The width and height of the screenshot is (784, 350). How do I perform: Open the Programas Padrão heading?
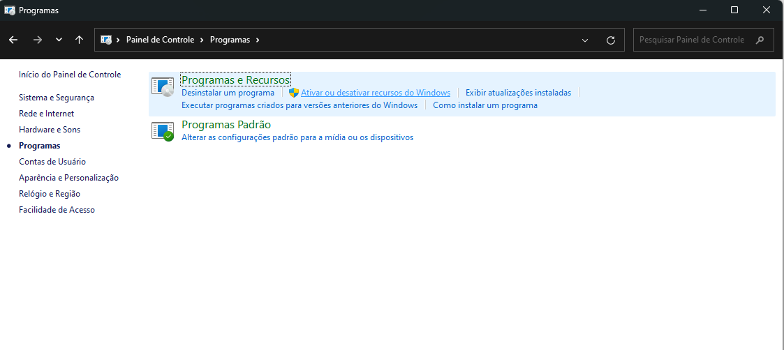226,124
